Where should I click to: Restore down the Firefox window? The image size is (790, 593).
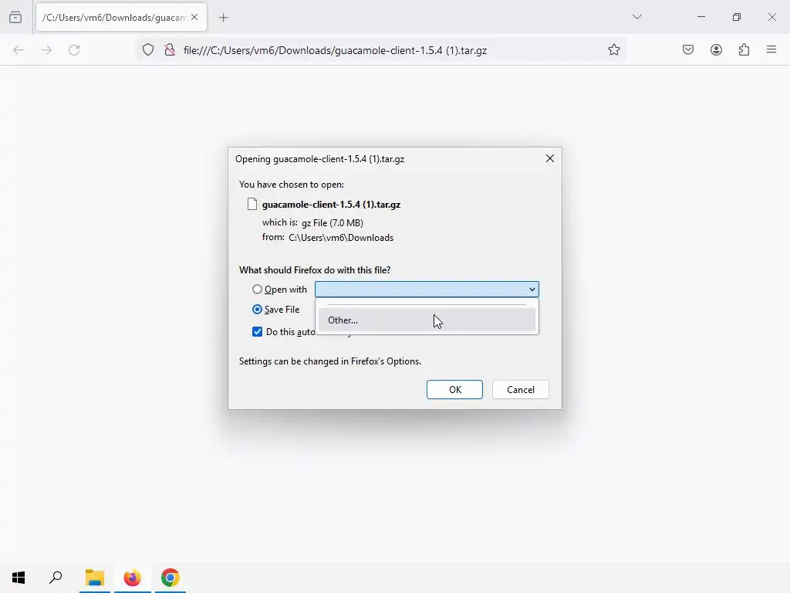[737, 17]
